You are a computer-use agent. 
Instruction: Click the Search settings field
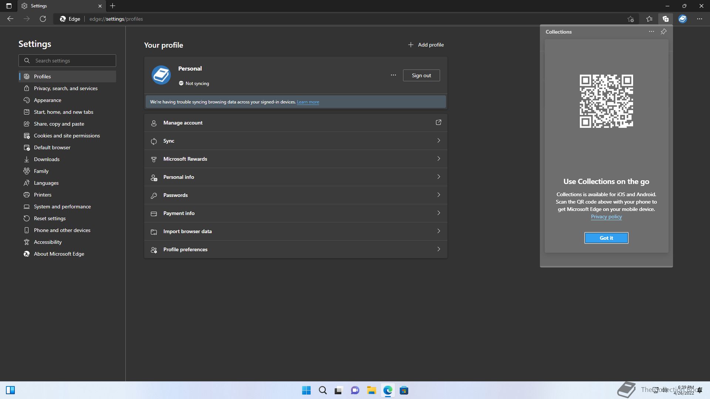(x=67, y=61)
